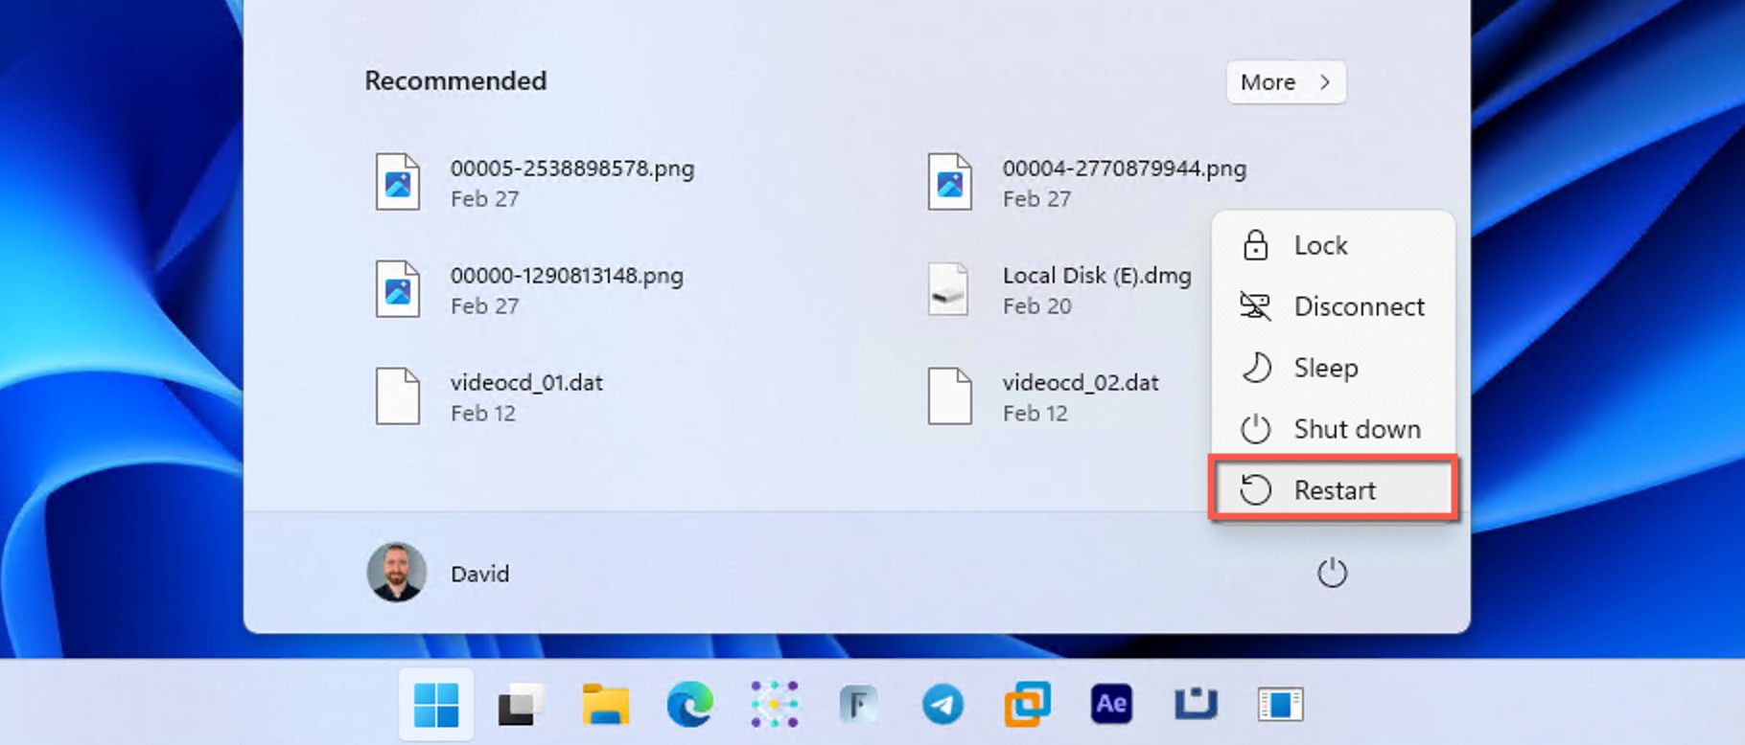Choose Disconnect in the power menu
This screenshot has height=745, width=1745.
pyautogui.click(x=1333, y=306)
